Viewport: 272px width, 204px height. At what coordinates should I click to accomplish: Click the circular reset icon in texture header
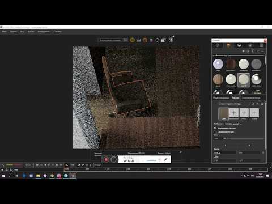pos(262,104)
